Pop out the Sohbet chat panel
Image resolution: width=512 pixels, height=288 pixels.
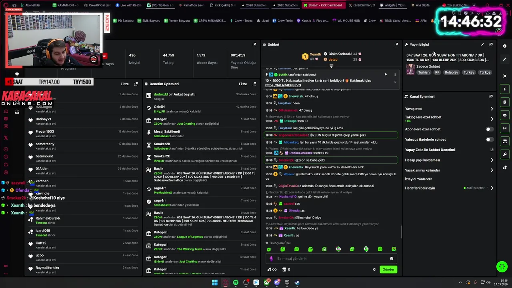(x=396, y=45)
